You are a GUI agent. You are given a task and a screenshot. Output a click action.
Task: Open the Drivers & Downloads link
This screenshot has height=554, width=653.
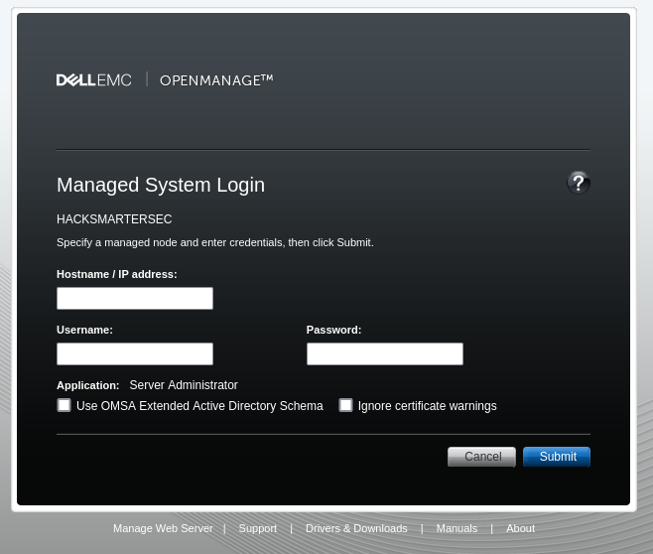(x=356, y=528)
